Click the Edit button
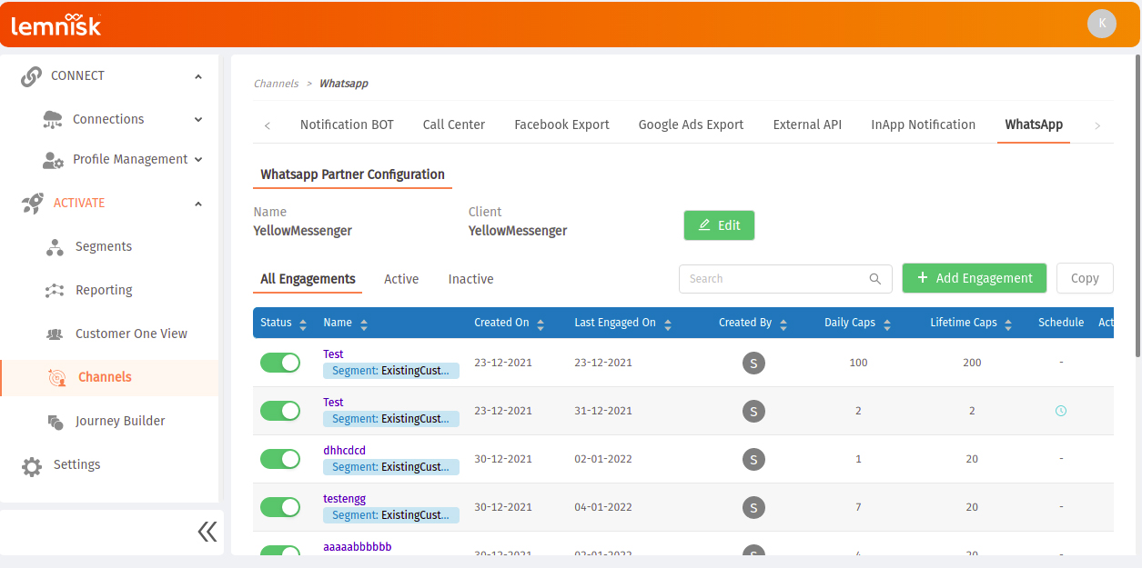This screenshot has height=568, width=1142. pos(719,225)
